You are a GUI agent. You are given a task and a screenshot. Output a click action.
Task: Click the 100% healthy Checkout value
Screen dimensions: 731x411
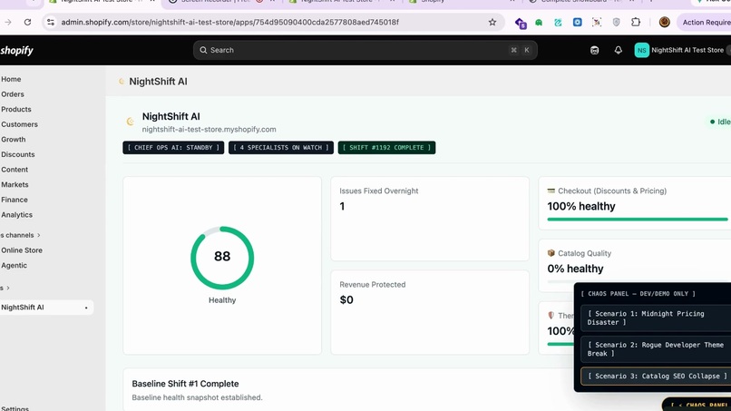point(581,206)
